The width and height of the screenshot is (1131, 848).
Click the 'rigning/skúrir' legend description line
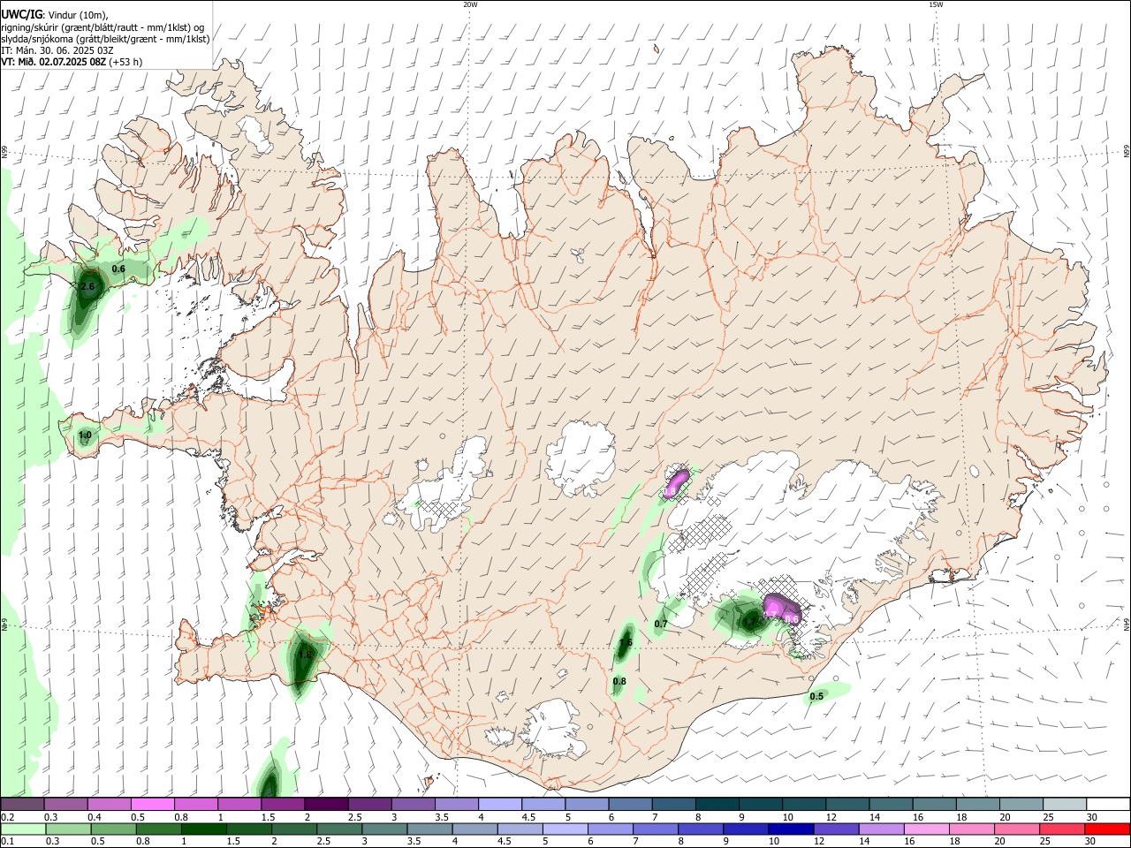tap(102, 27)
